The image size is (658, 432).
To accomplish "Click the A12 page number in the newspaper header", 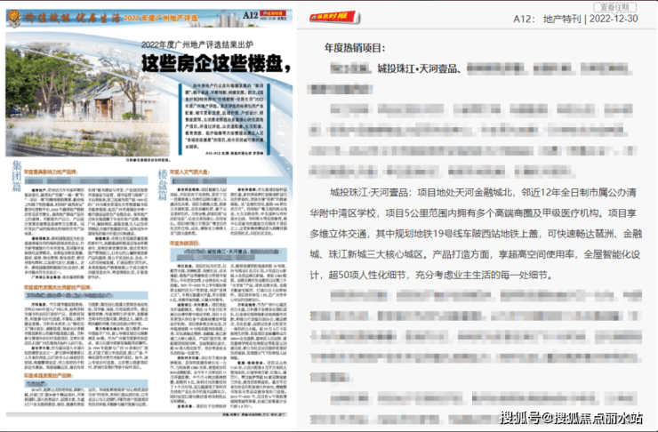I will pos(250,15).
